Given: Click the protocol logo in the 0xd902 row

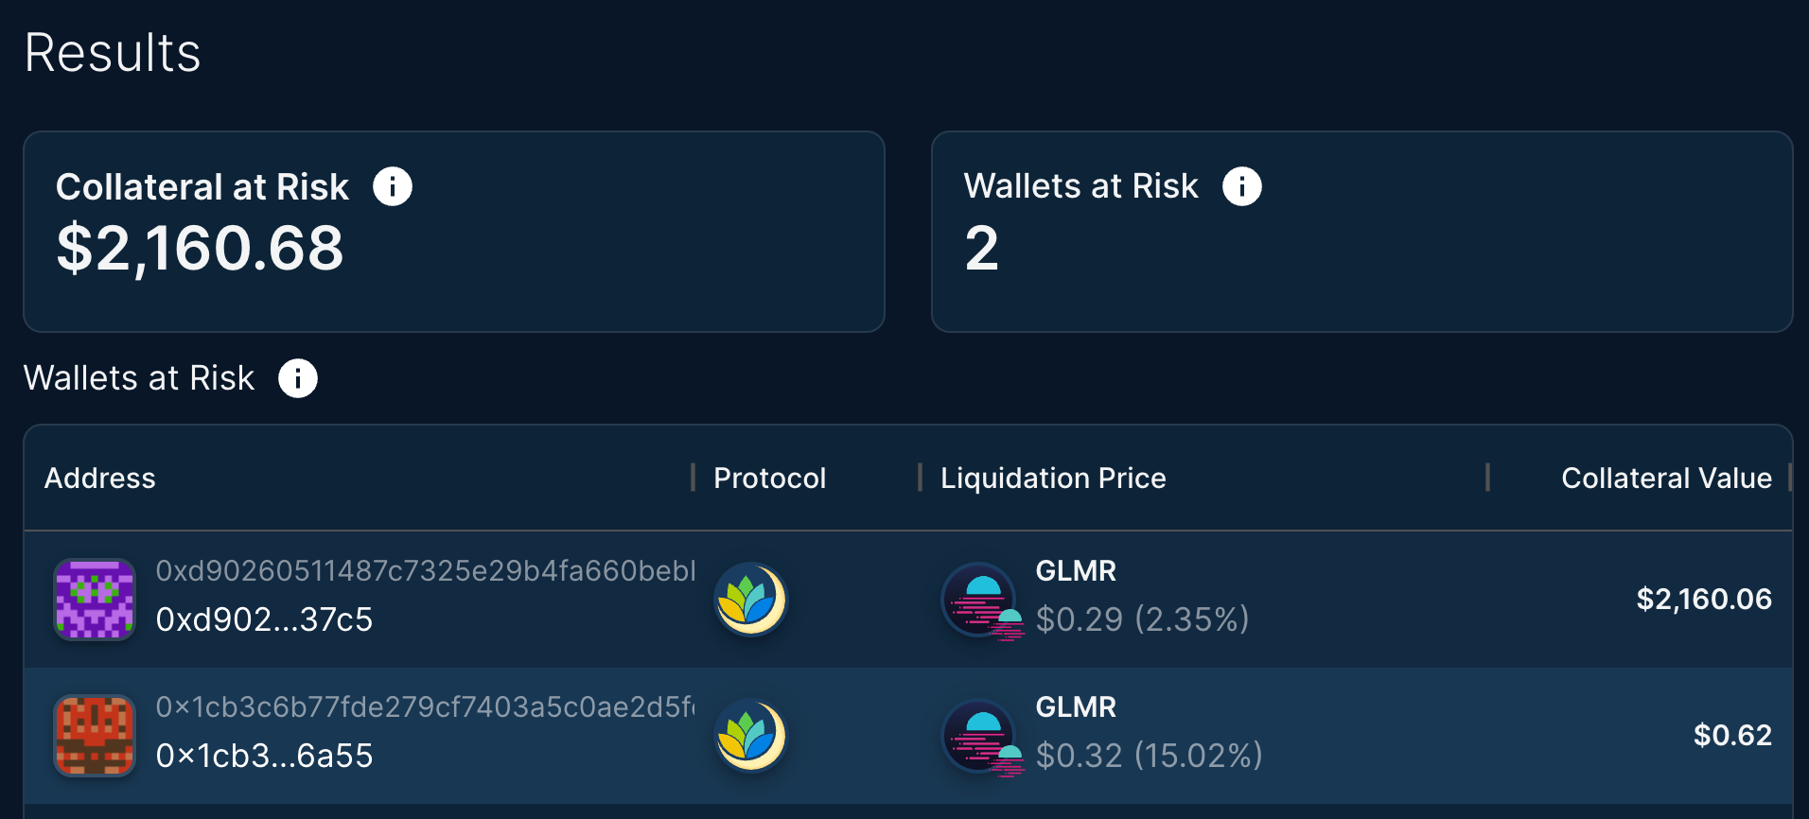Looking at the screenshot, I should click(750, 599).
